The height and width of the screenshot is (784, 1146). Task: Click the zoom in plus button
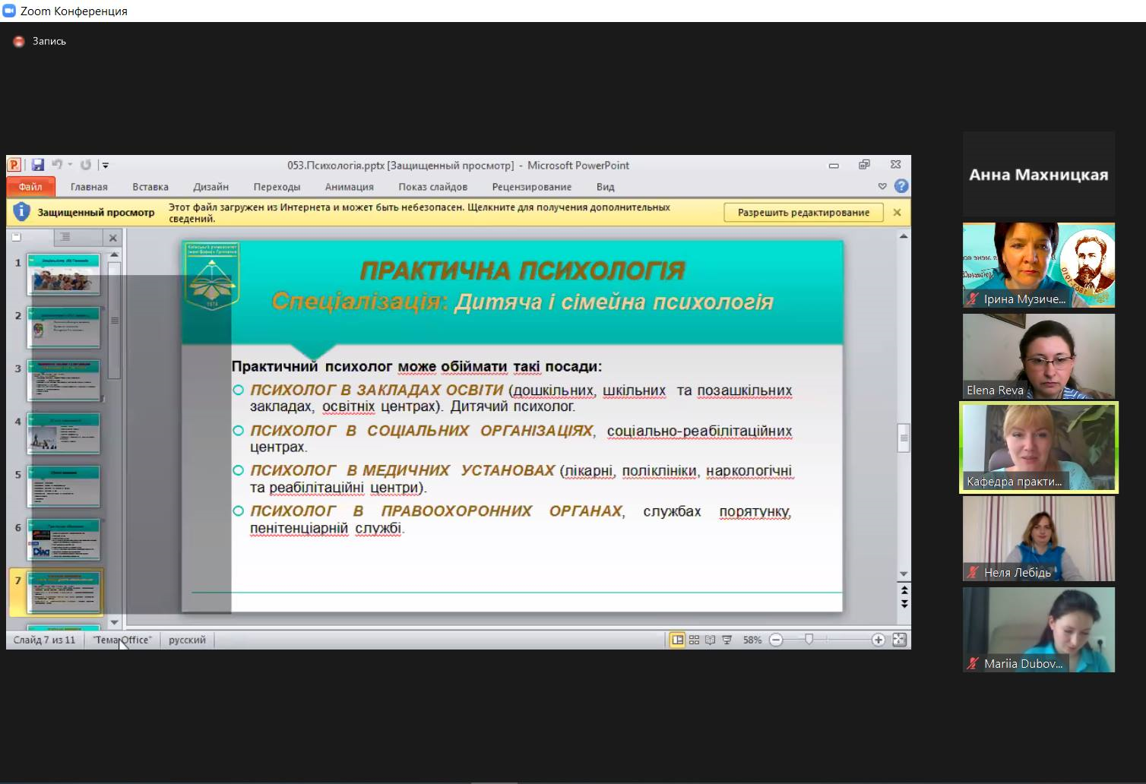coord(878,640)
